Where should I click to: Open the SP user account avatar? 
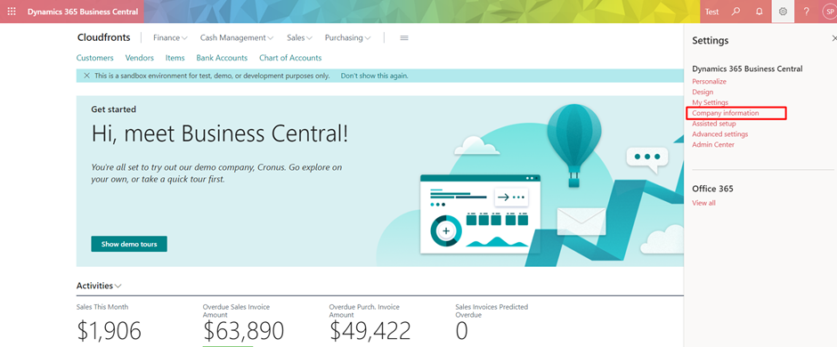click(x=830, y=12)
